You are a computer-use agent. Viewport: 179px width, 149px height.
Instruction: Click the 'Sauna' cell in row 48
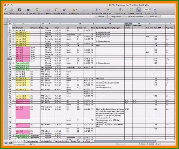click(x=110, y=46)
